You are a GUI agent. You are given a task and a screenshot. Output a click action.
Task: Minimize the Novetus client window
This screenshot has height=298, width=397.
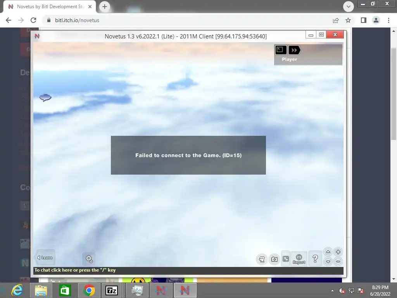tap(311, 35)
